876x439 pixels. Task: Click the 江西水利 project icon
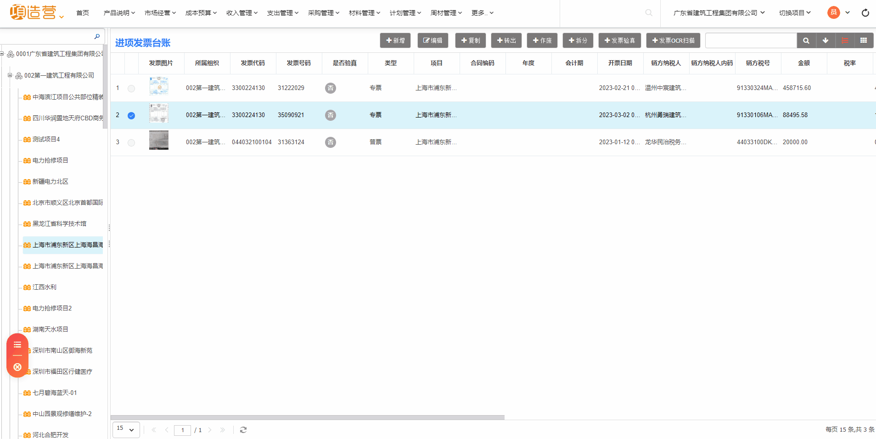27,287
